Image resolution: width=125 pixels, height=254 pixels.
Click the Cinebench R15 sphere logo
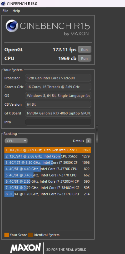pos(12,26)
